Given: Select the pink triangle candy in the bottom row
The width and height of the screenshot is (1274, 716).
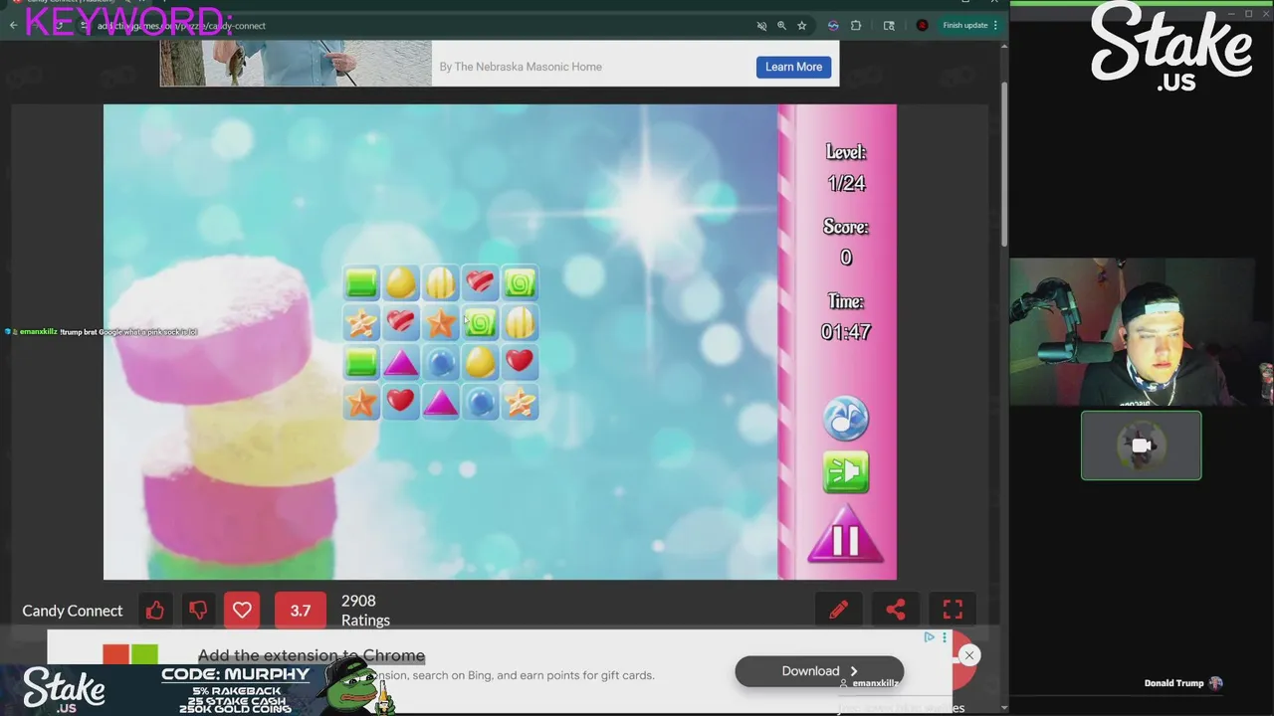Looking at the screenshot, I should pyautogui.click(x=441, y=402).
